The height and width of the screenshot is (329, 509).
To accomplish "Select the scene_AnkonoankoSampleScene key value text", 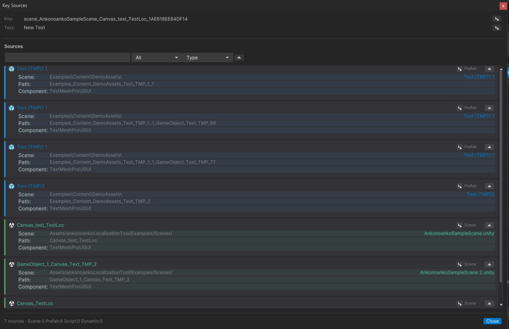I will [106, 19].
